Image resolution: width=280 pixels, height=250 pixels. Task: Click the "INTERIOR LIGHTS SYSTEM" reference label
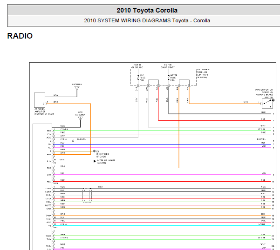coord(106,162)
